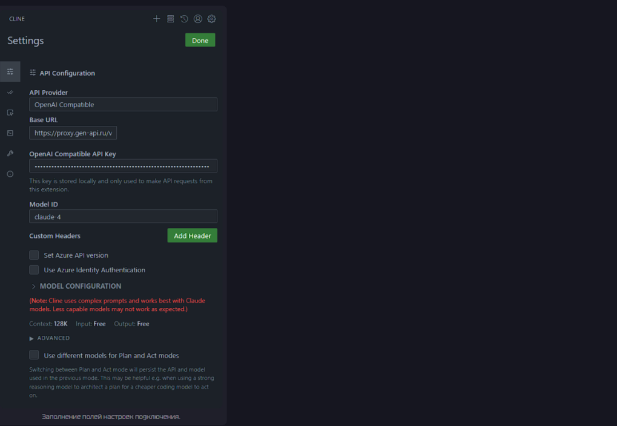Toggle Use Azure Identity Authentication
The height and width of the screenshot is (426, 617).
(34, 270)
